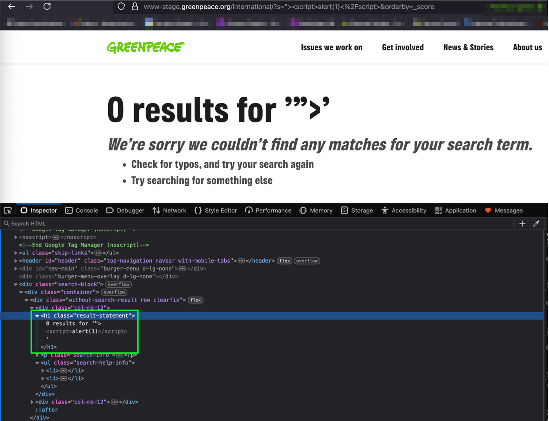549x421 pixels.
Task: Go back using the browser back arrow
Action: coord(12,6)
